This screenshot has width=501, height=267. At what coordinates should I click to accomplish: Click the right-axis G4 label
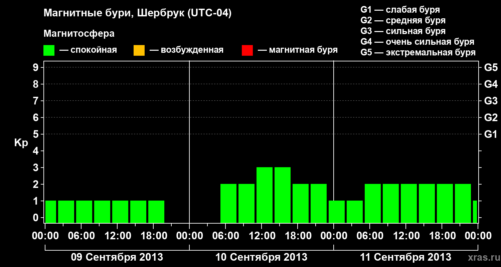coord(491,84)
